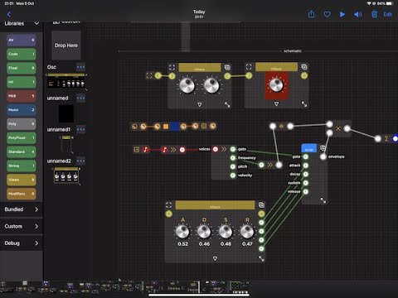Open the Float library category
Viewport: 398px width, 298px height.
point(22,68)
